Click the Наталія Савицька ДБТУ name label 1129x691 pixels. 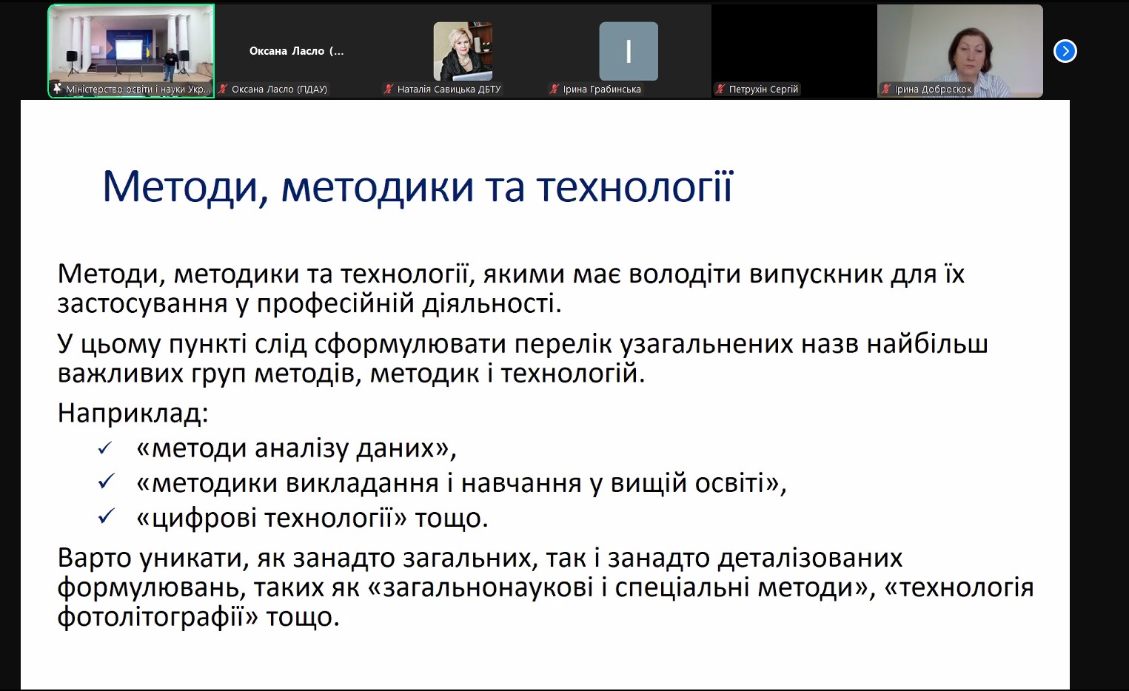(449, 89)
